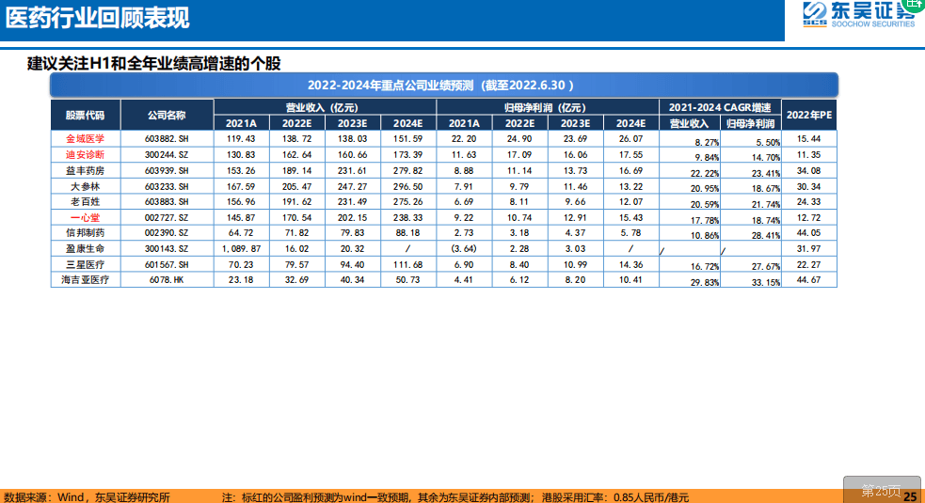Click the footer note starting with 注：标红的公司
The height and width of the screenshot is (503, 925).
point(455,497)
